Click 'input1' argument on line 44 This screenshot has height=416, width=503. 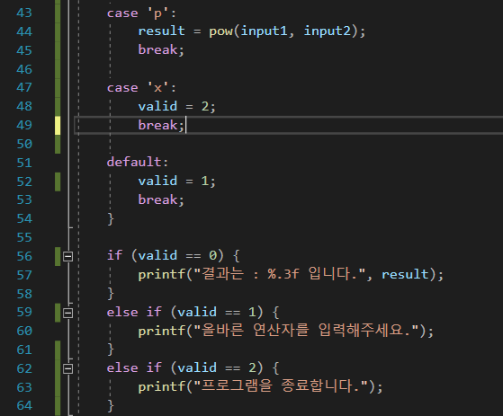[x=265, y=31]
